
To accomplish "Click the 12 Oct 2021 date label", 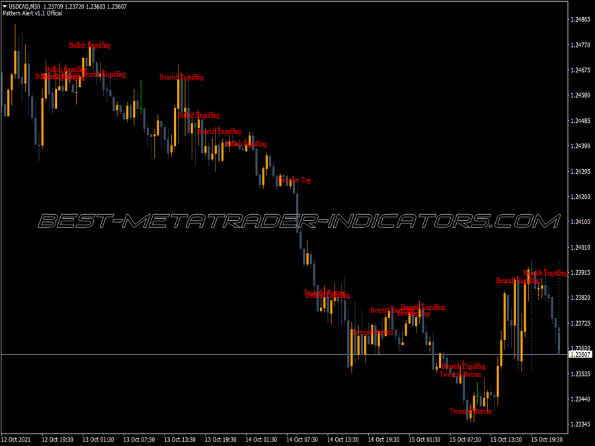I will [17, 439].
